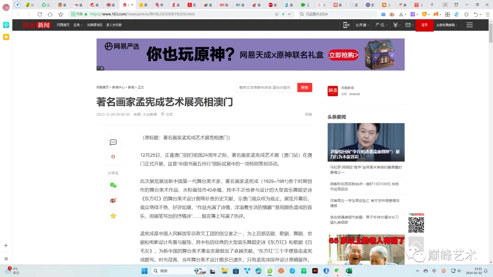Click the 网易新闻 logo
Viewport: 493px width, 277px height.
(x=36, y=25)
